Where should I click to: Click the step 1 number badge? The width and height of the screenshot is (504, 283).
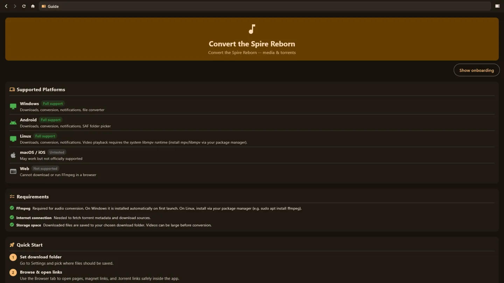13,257
